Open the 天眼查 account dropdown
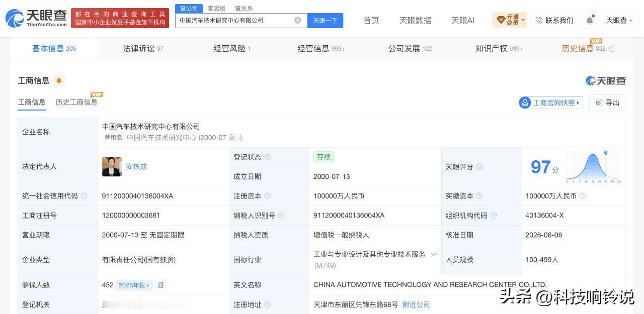 [x=619, y=20]
